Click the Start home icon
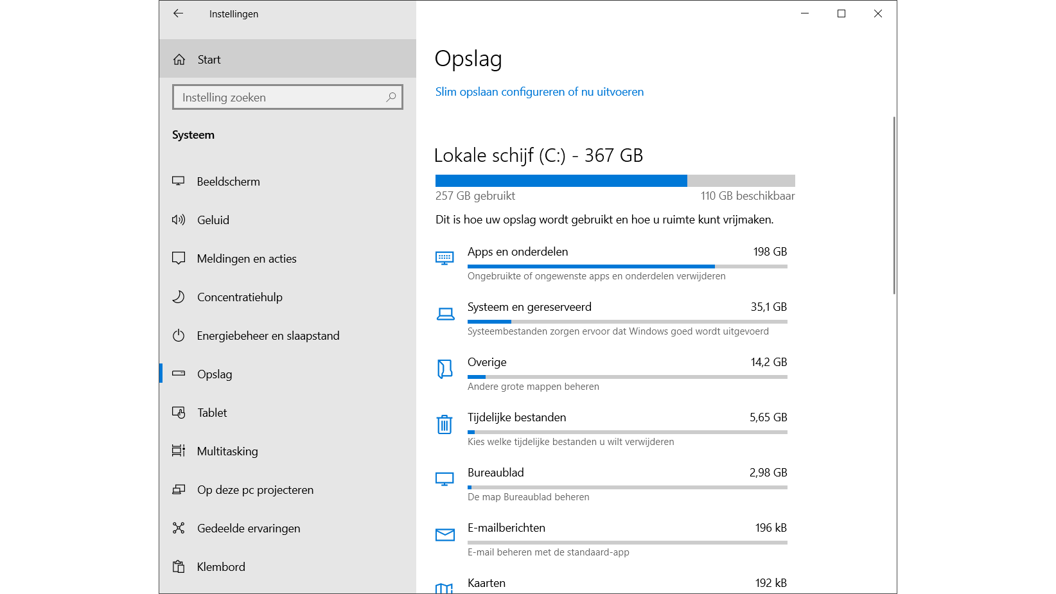The height and width of the screenshot is (594, 1056). click(179, 60)
